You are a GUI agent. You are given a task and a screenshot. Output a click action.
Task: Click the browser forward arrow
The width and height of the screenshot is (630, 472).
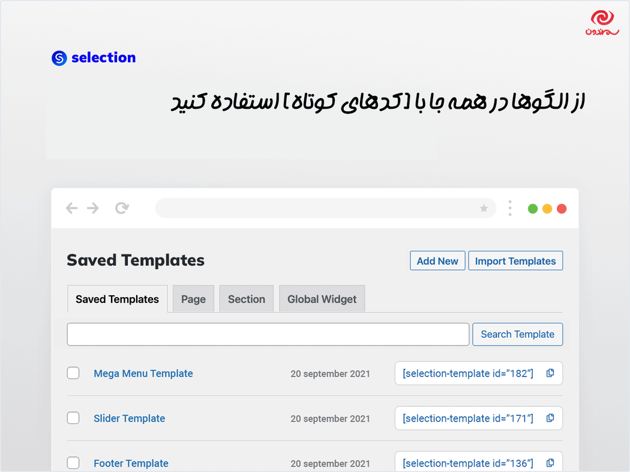[93, 208]
